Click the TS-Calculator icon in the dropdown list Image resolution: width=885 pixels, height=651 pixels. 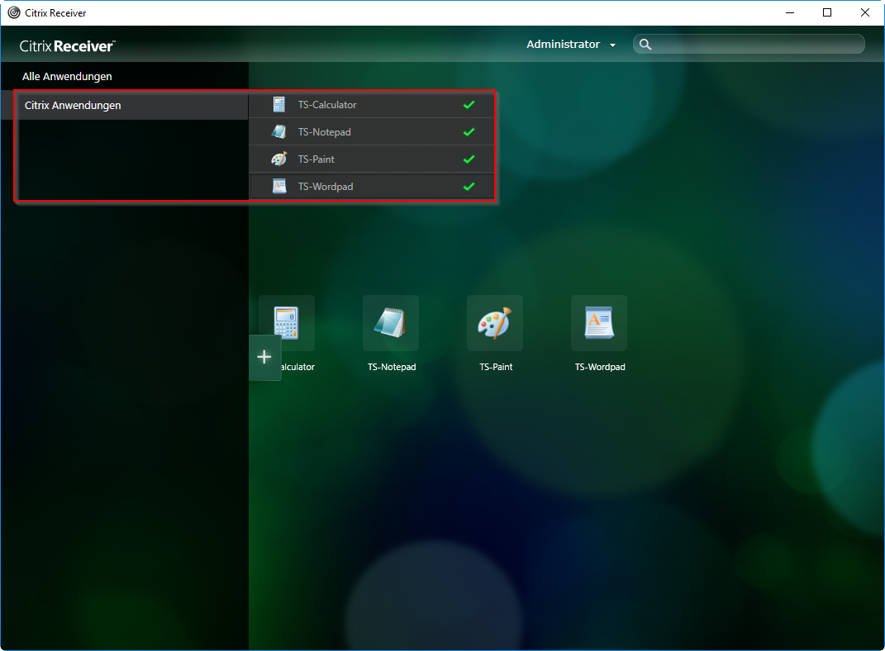pos(278,104)
